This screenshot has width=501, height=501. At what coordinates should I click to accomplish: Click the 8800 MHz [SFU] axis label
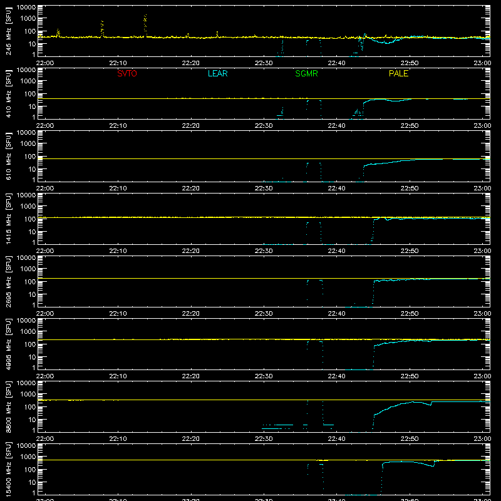[x=9, y=406]
